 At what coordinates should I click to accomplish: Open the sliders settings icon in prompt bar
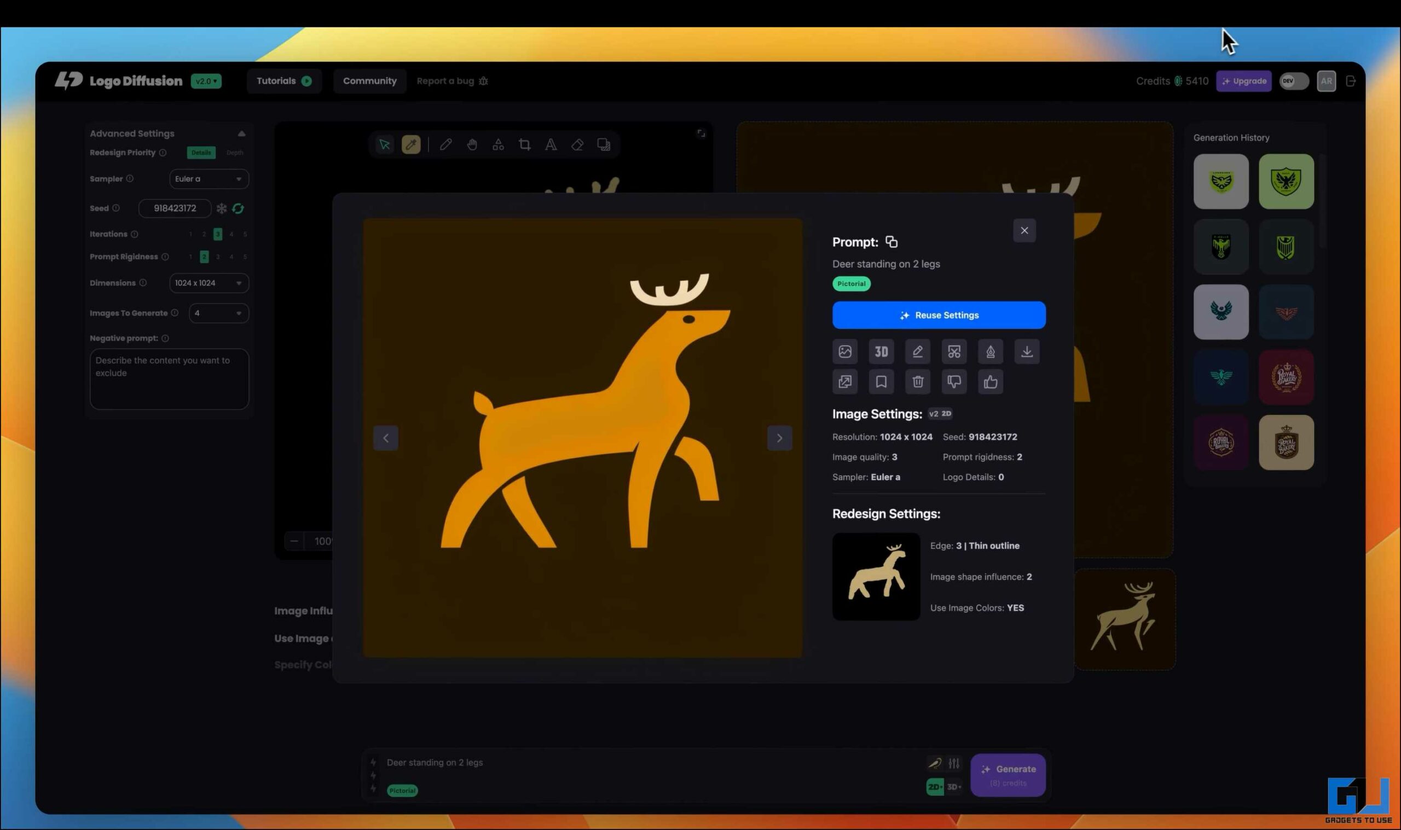point(953,762)
